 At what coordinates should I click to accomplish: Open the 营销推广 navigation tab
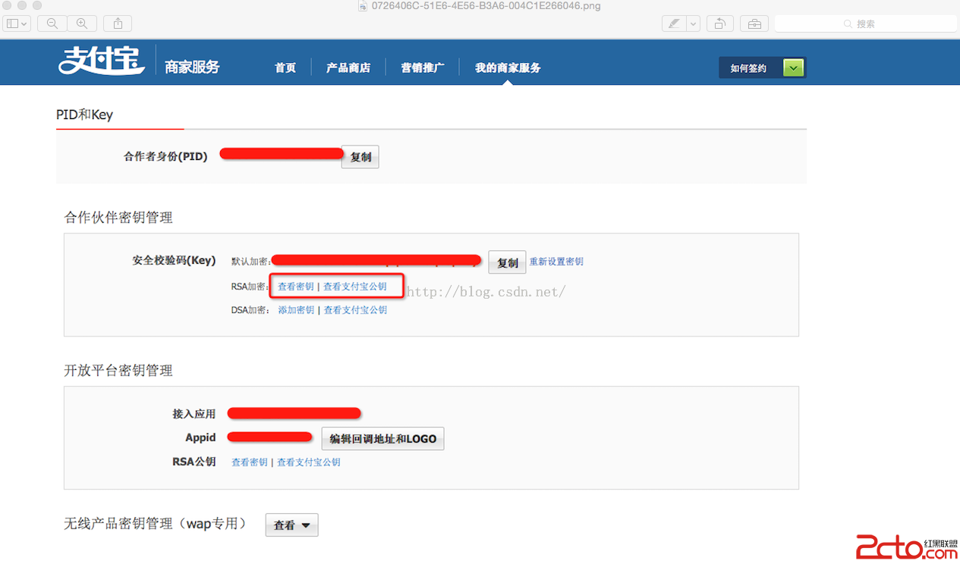tap(423, 67)
